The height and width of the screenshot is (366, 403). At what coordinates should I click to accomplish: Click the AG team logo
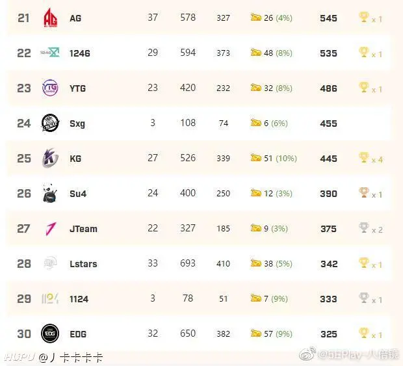[51, 18]
